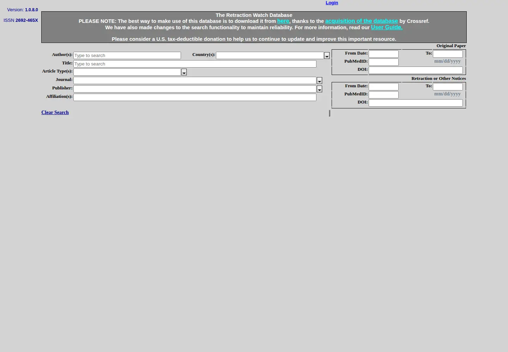
Task: Click Retraction notices DOI field
Action: pos(416,103)
